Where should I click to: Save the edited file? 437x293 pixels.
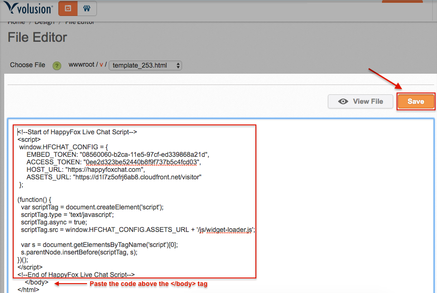coord(416,101)
